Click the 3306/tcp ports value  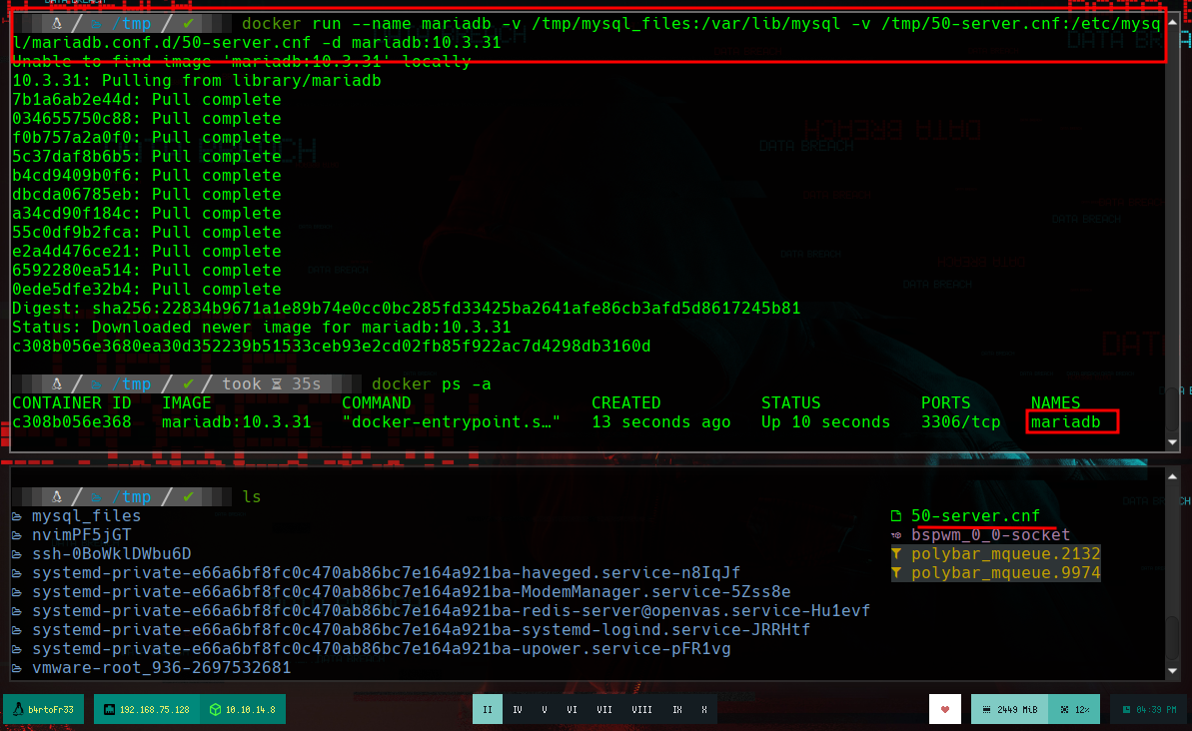[x=961, y=422]
